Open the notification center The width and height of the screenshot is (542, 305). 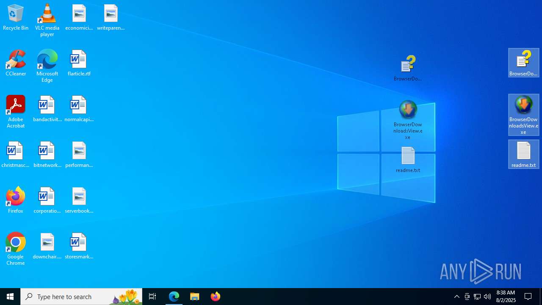click(528, 297)
